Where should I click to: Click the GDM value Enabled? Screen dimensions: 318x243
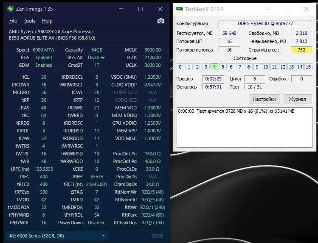click(x=44, y=65)
